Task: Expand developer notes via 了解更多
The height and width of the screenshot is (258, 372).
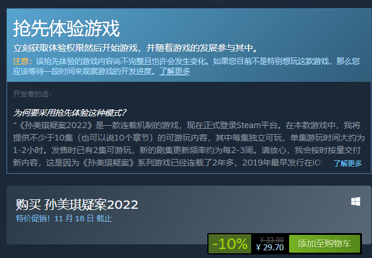Action: (348, 163)
